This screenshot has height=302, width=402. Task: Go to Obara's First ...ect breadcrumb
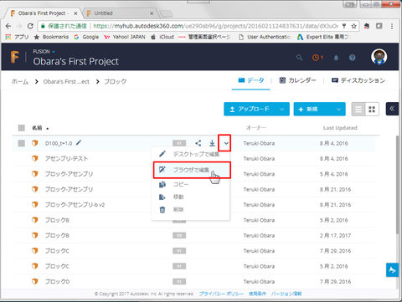tap(66, 82)
